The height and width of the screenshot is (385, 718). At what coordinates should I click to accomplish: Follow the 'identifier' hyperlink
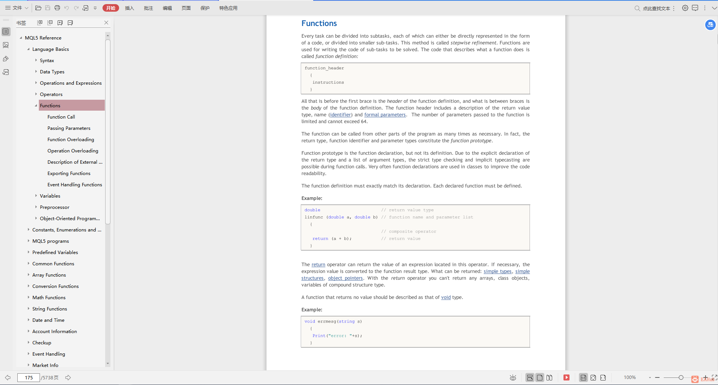341,115
